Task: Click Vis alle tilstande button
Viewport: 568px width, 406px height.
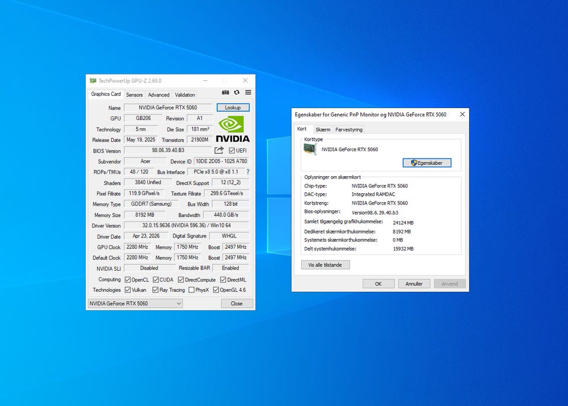Action: 325,265
